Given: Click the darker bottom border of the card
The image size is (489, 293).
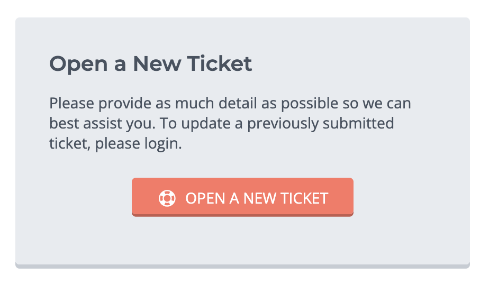Looking at the screenshot, I should pyautogui.click(x=242, y=266).
